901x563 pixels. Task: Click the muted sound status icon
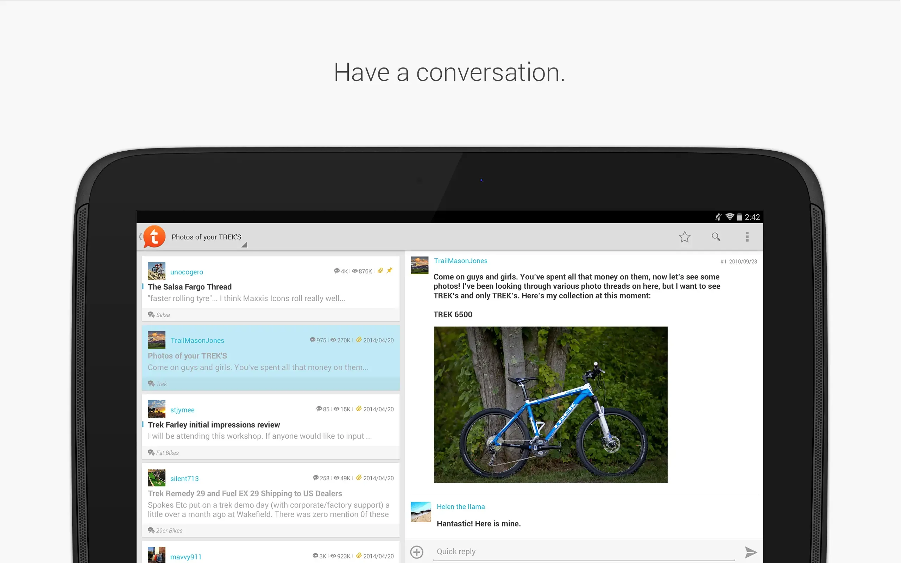(x=718, y=217)
